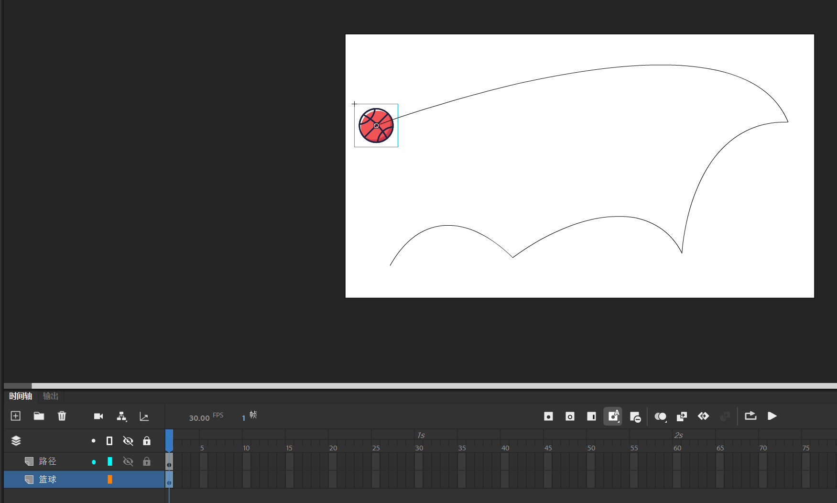The height and width of the screenshot is (503, 837).
Task: Switch to the 时间轴 tab
Action: click(x=21, y=396)
